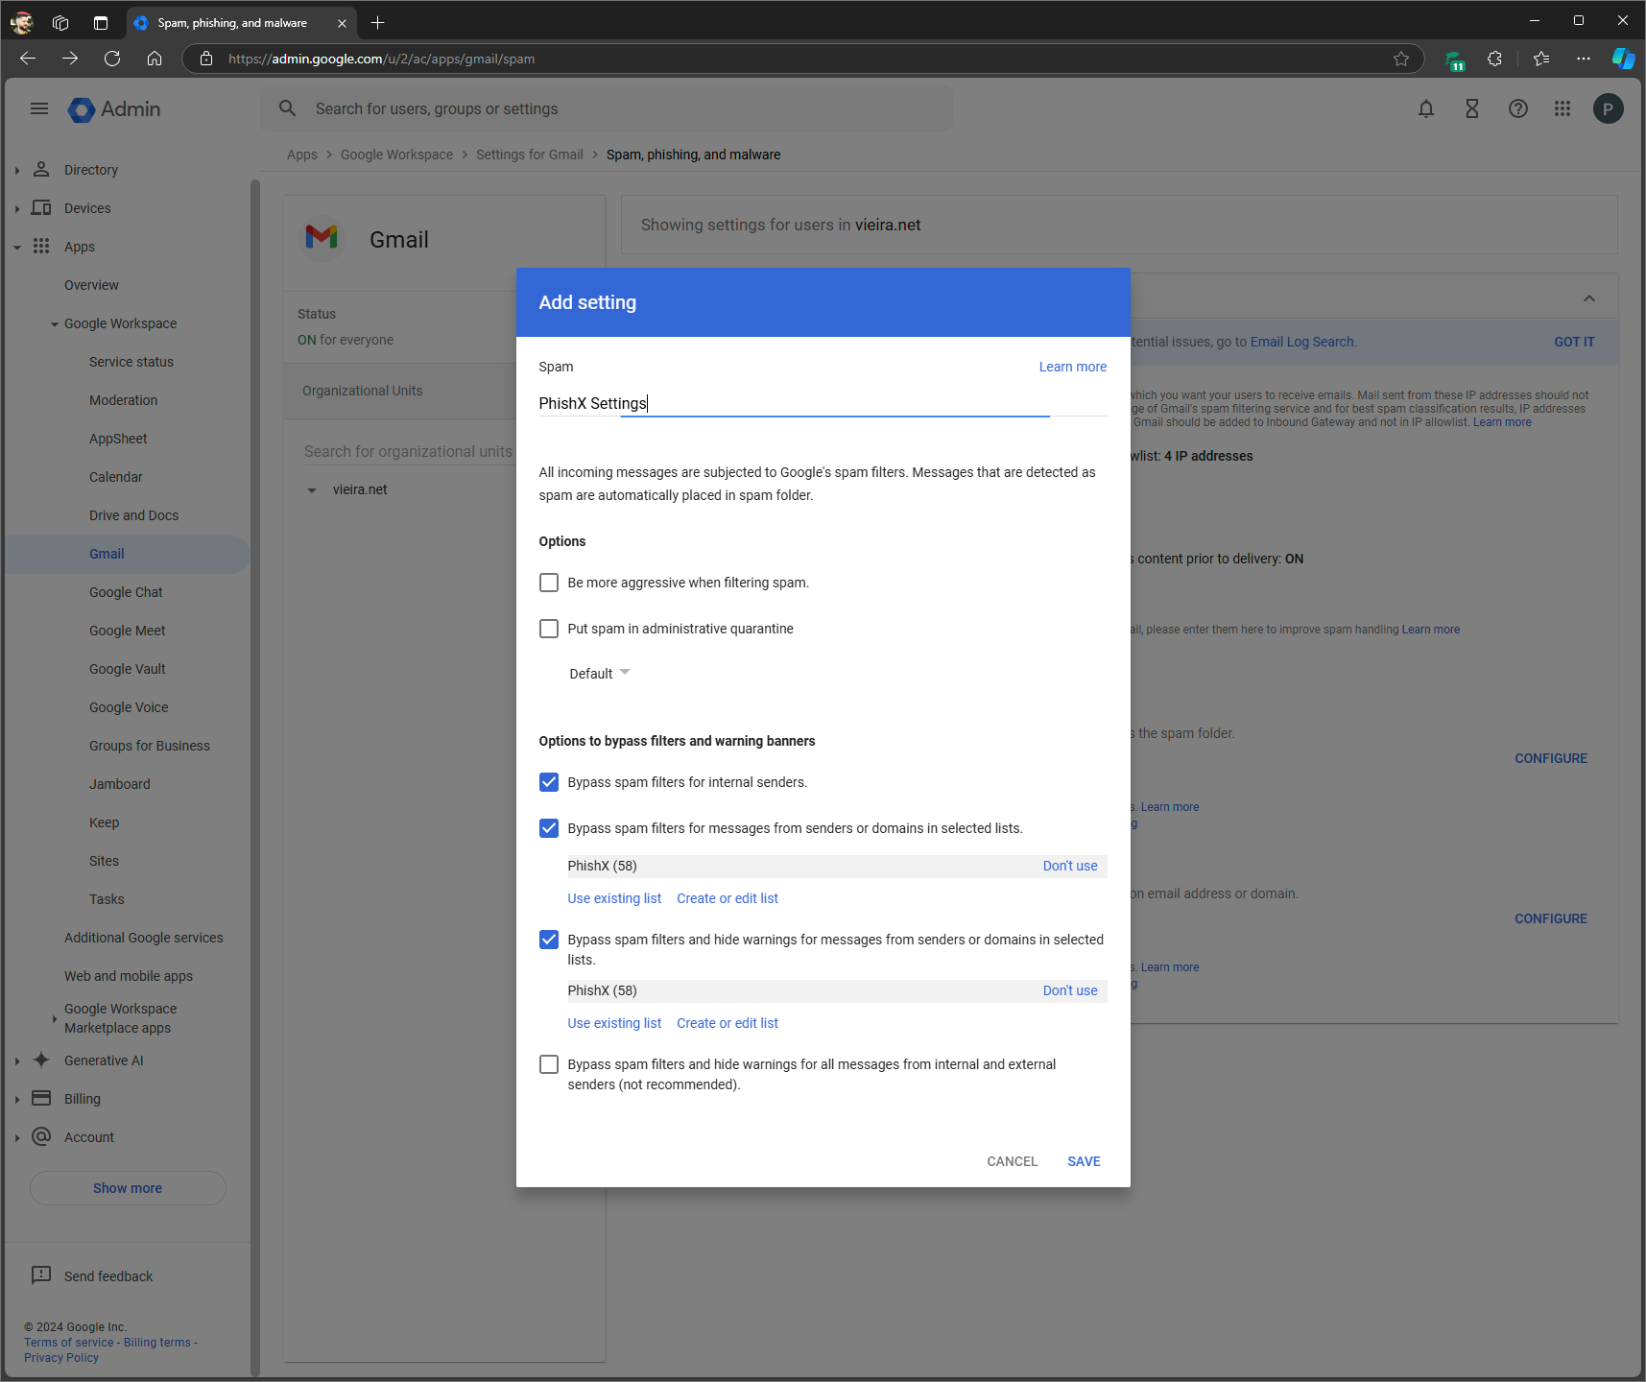The image size is (1646, 1382).
Task: Expand Google Workspace Marketplace apps
Action: pyautogui.click(x=55, y=1018)
